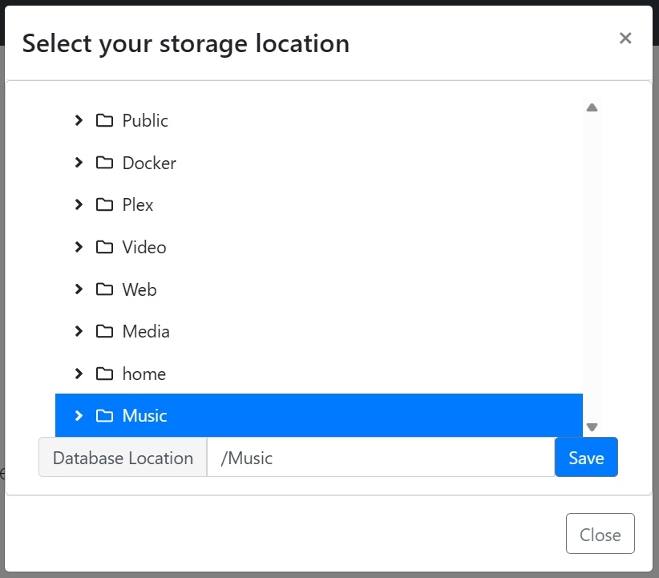Expand the Video folder arrow
659x578 pixels.
(x=79, y=247)
